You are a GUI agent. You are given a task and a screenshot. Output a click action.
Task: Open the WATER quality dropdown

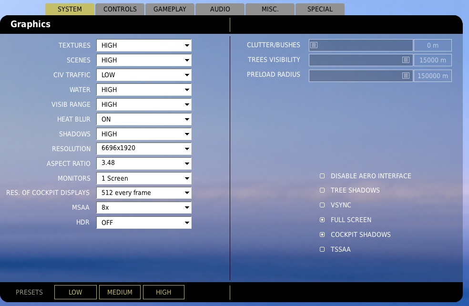[144, 90]
